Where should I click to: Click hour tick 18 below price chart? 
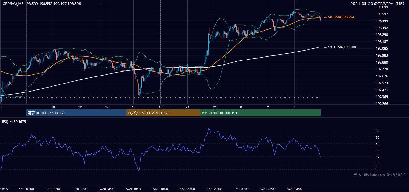[x=160, y=107]
